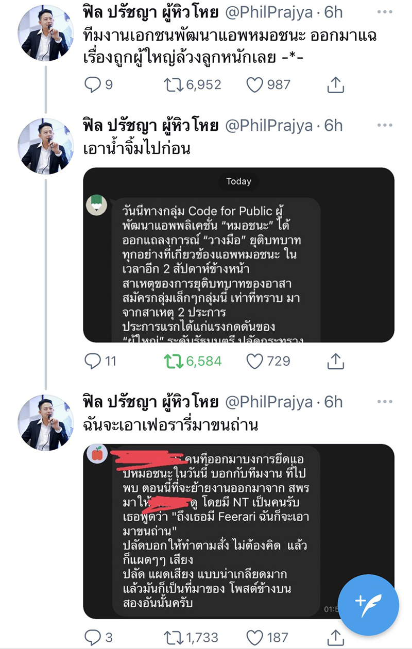Reply to the first tweet with 9 replies
Viewport: 412px width, 649px height.
pyautogui.click(x=93, y=85)
